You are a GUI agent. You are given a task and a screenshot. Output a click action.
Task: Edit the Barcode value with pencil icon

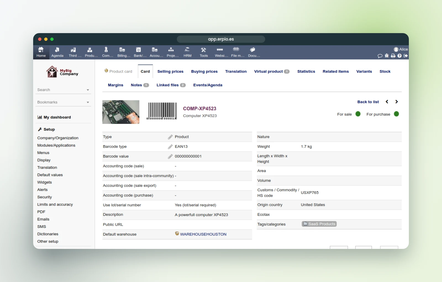click(170, 156)
